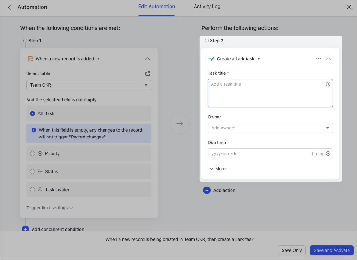Screen dimensions: 357x260
Task: Open the 'When a new record is added' dropdown
Action: coord(99,59)
